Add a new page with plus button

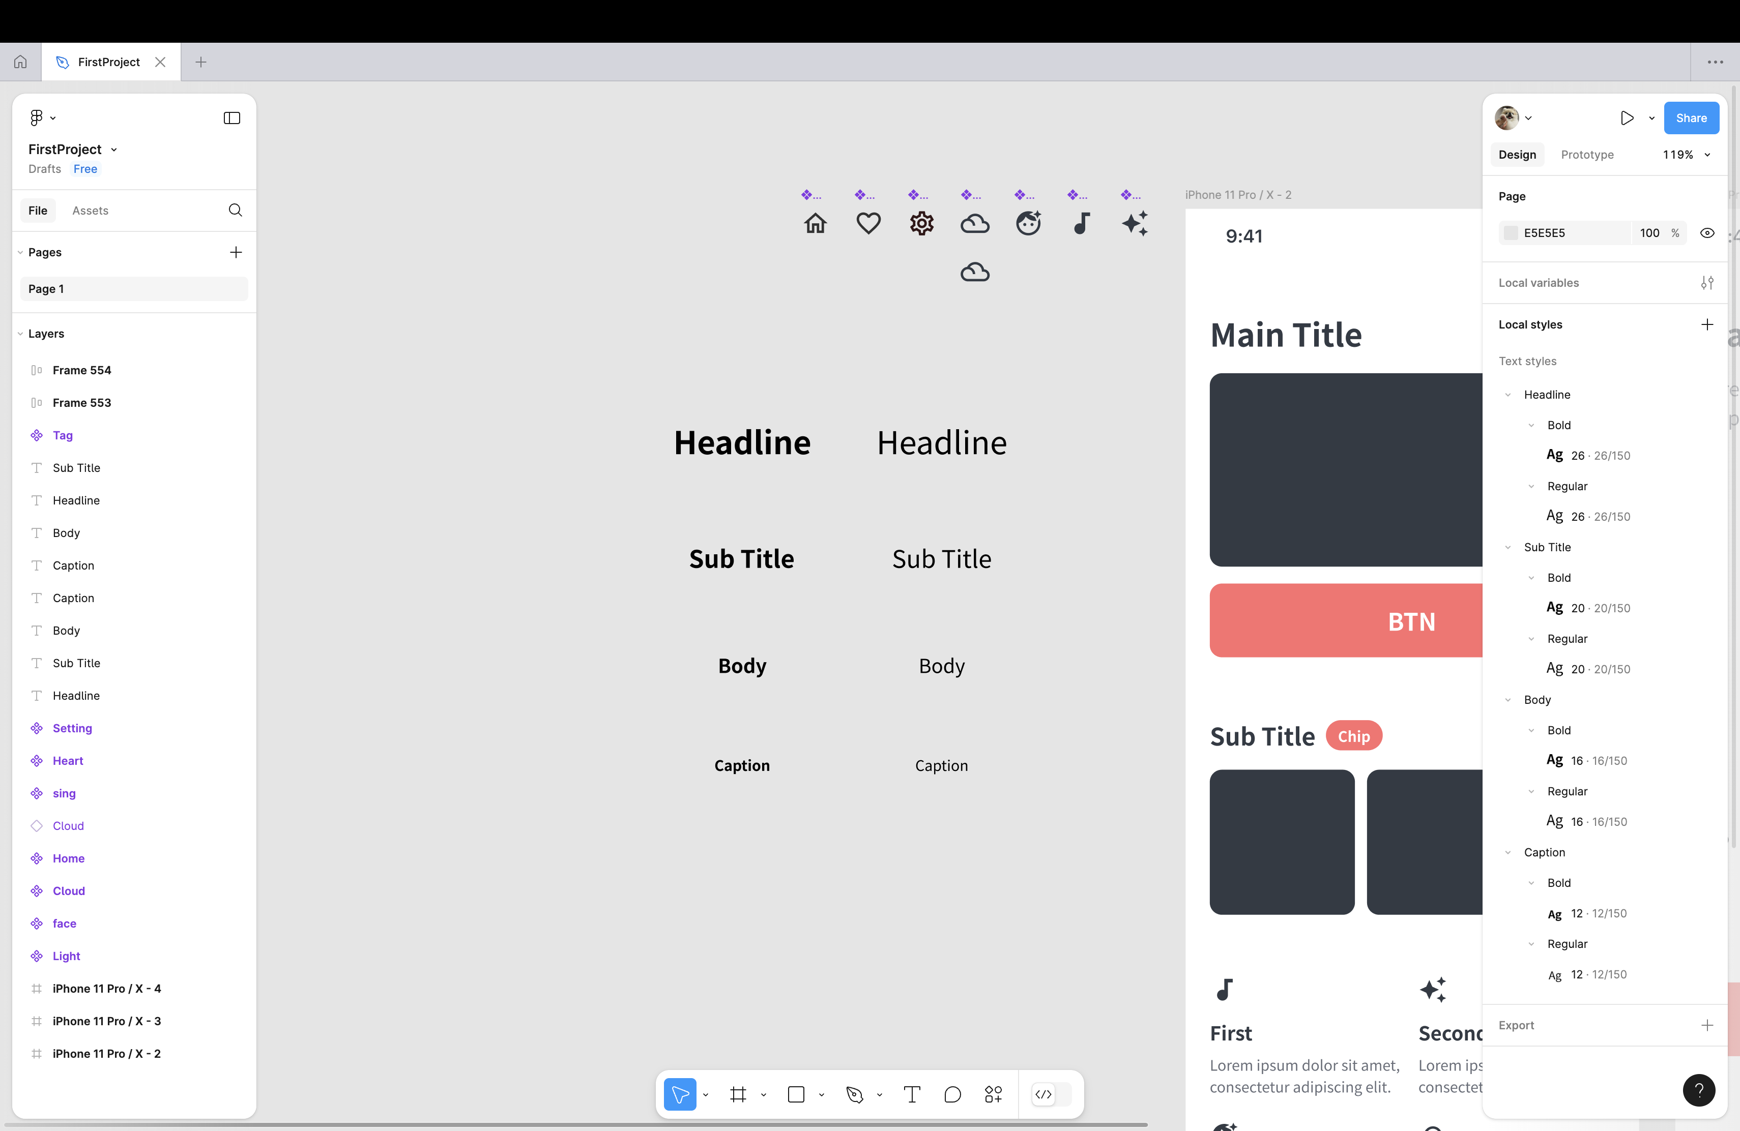pyautogui.click(x=236, y=252)
